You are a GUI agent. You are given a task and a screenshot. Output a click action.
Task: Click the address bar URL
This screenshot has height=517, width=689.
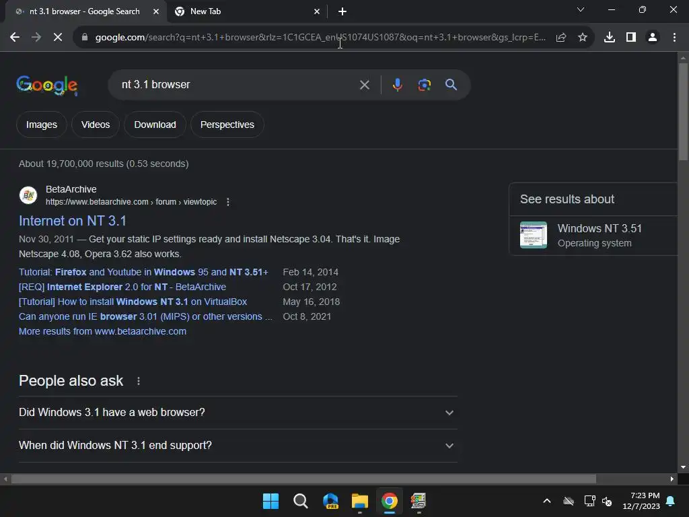point(320,38)
